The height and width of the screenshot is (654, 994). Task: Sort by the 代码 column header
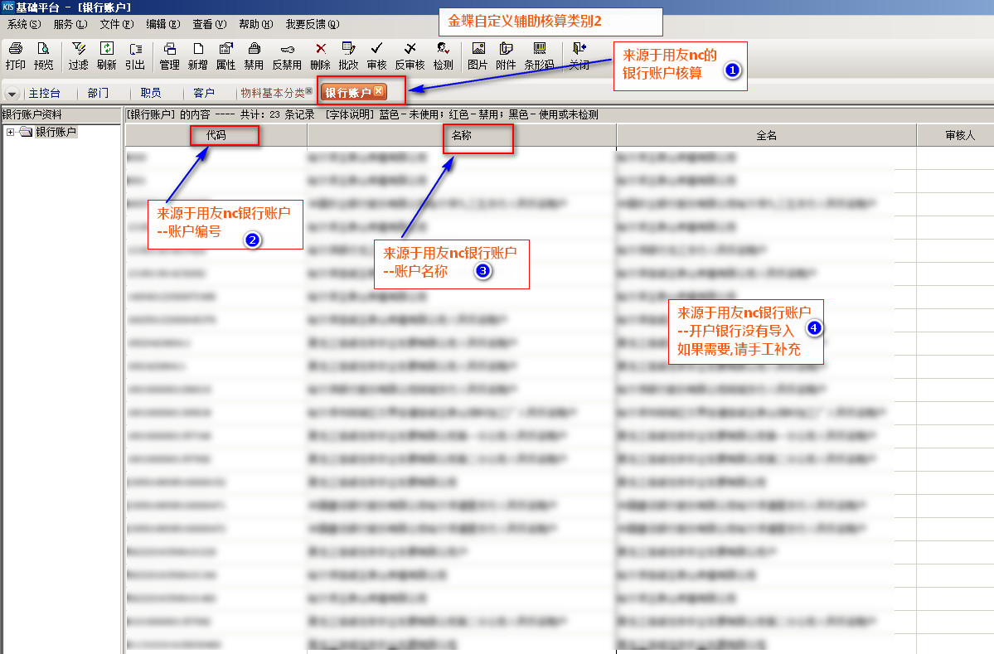tap(216, 136)
